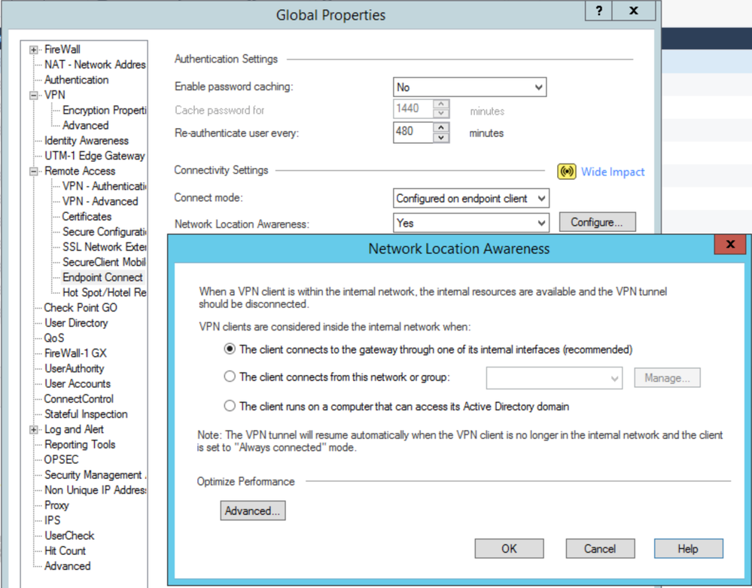Follow the Wide Impact link
The width and height of the screenshot is (752, 588).
(613, 172)
